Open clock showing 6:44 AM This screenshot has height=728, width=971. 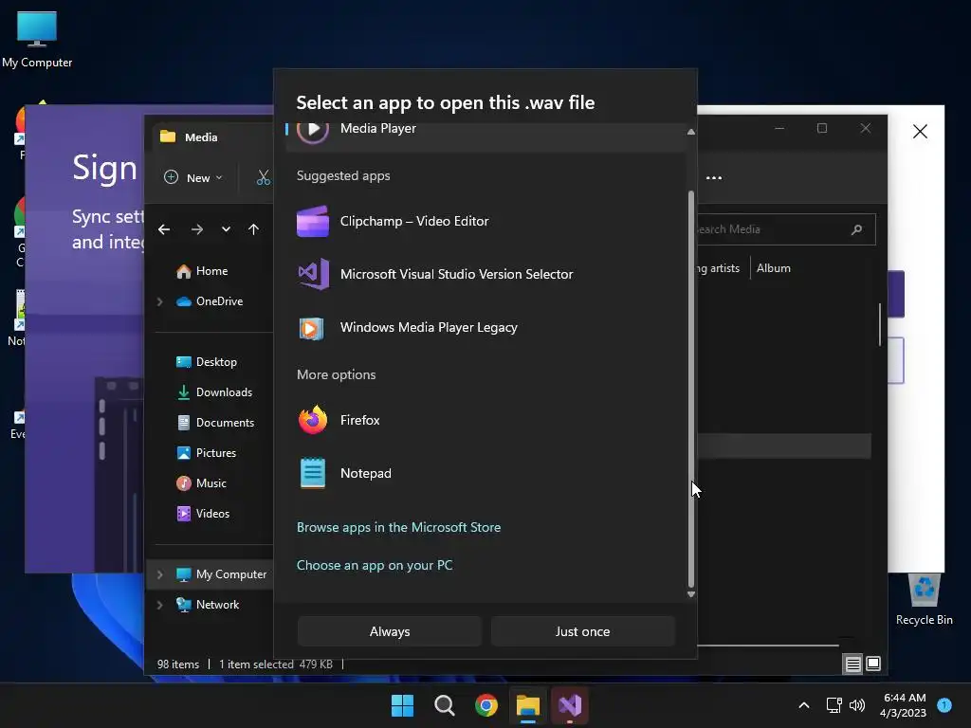coord(904,705)
